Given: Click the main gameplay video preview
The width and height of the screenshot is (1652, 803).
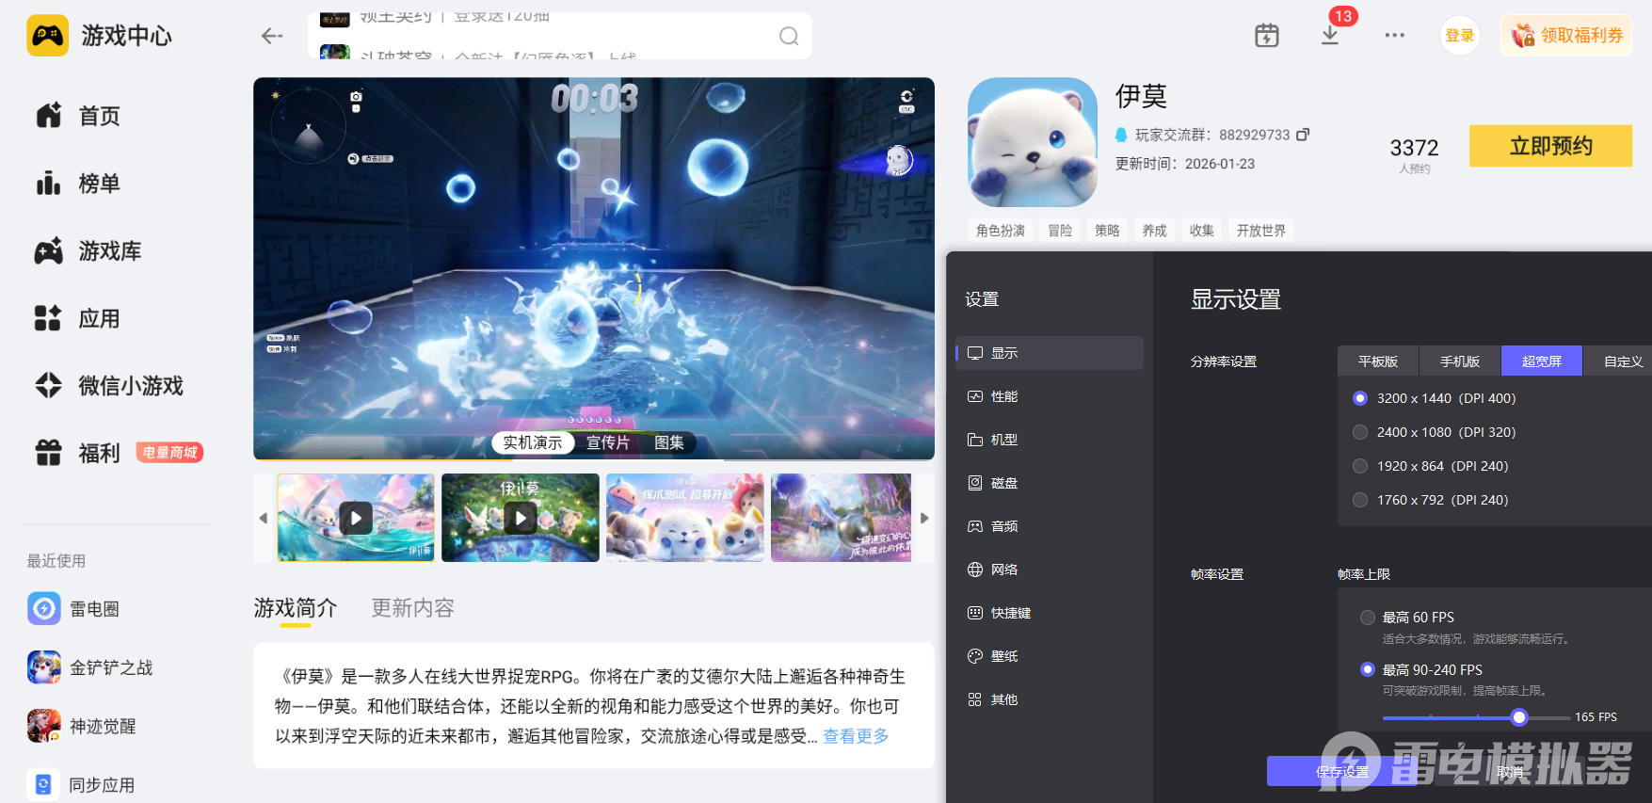Looking at the screenshot, I should click(594, 268).
